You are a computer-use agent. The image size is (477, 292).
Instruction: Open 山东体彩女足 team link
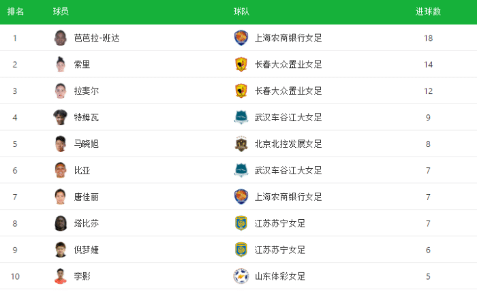point(280,276)
